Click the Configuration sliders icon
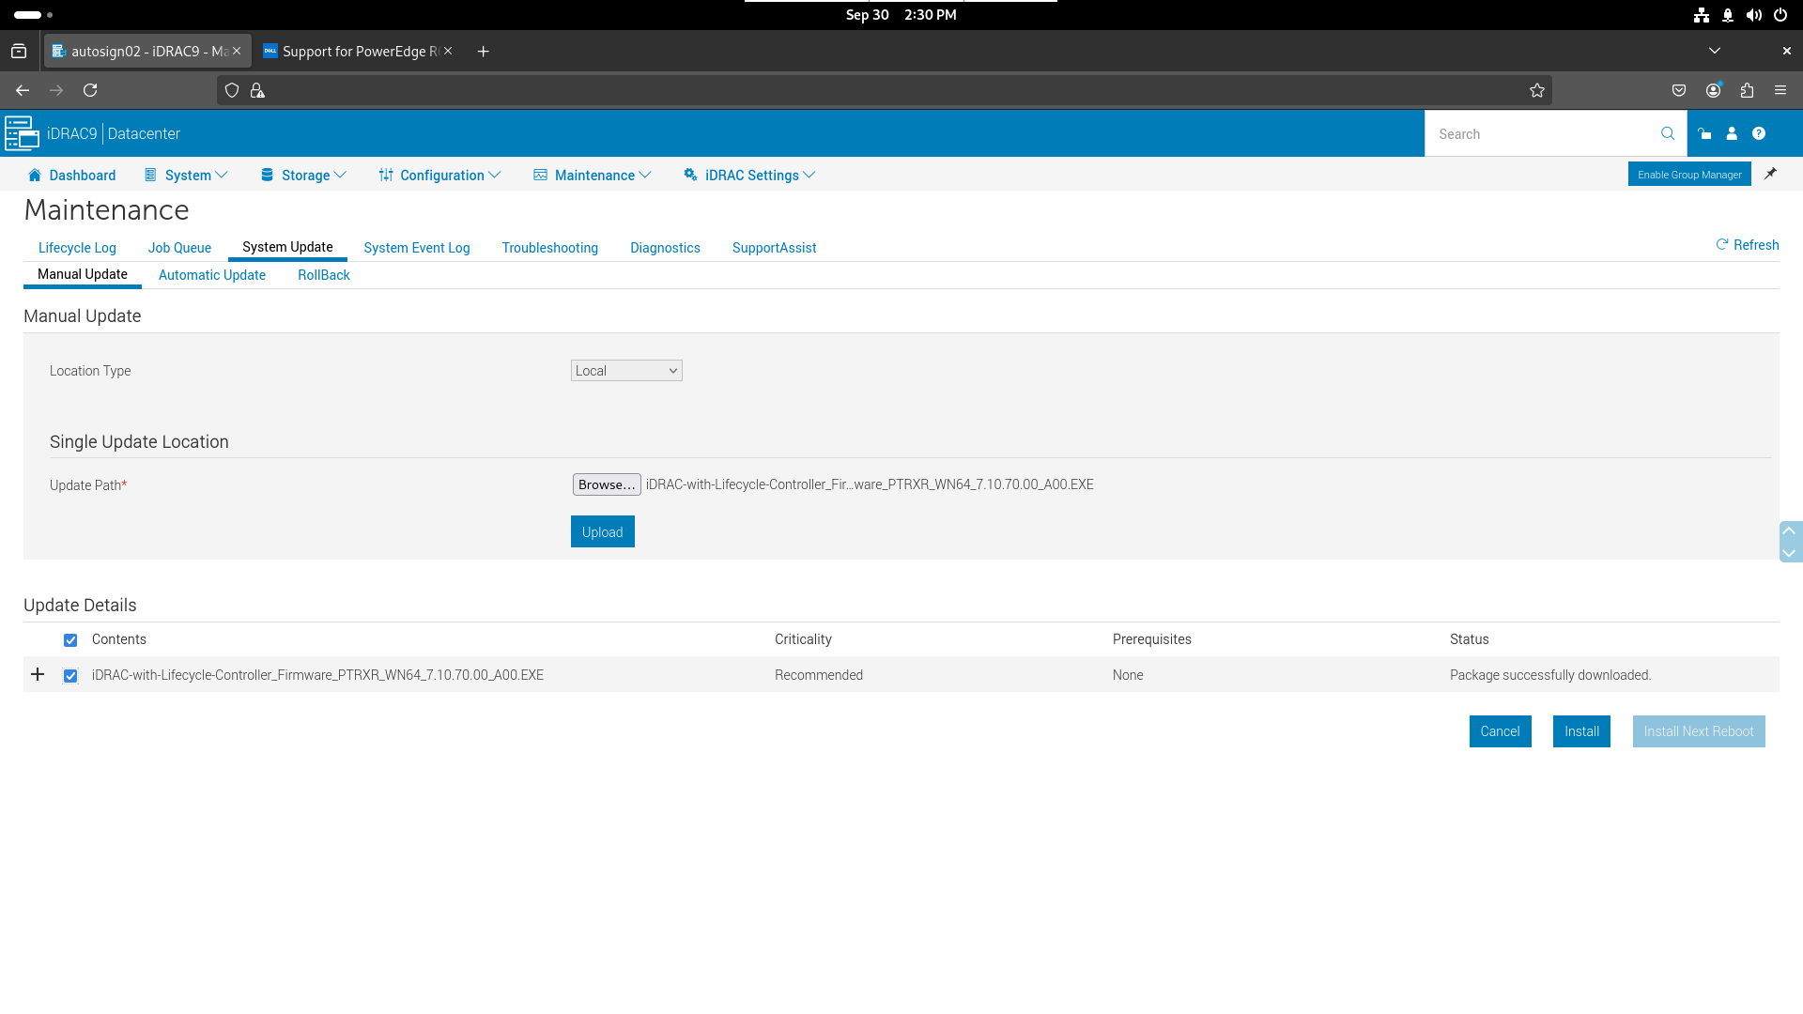 (x=386, y=175)
